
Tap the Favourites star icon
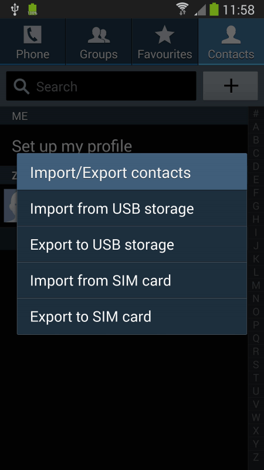(x=165, y=35)
